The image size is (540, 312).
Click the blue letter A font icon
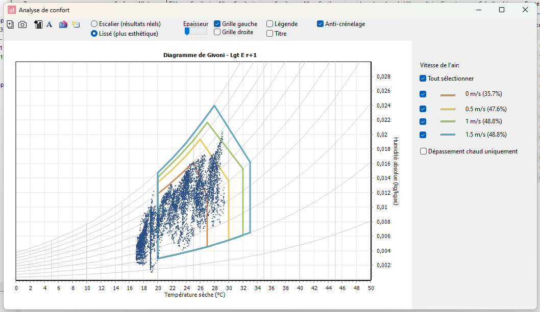coord(49,24)
